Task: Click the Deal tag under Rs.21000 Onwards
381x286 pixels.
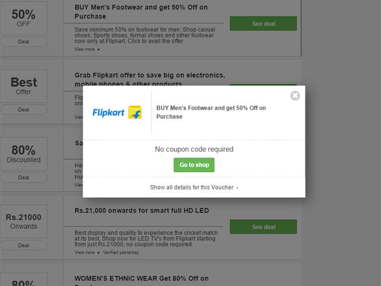Action: [23, 245]
